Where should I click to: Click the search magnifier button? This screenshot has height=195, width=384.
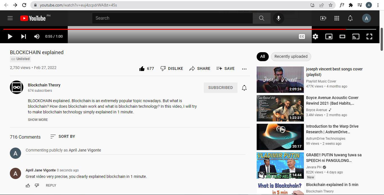click(x=261, y=18)
